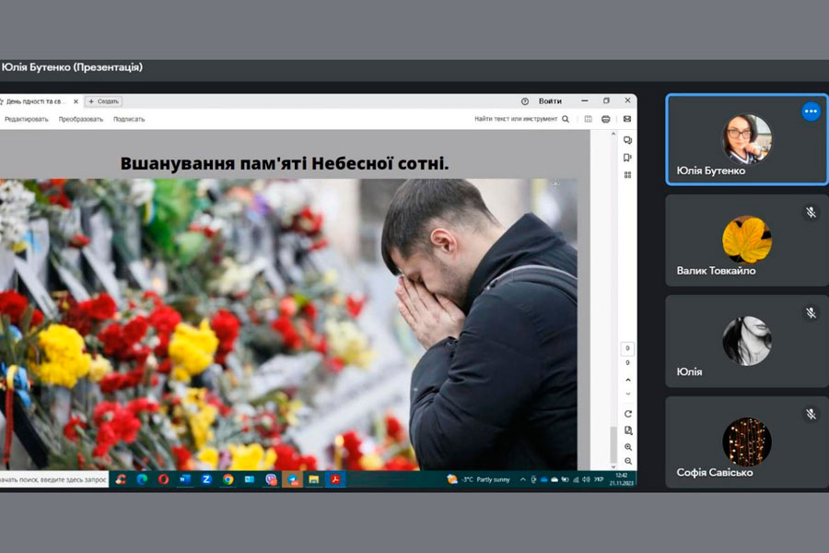This screenshot has width=829, height=553.
Task: Click the Создать new tab button
Action: click(103, 101)
